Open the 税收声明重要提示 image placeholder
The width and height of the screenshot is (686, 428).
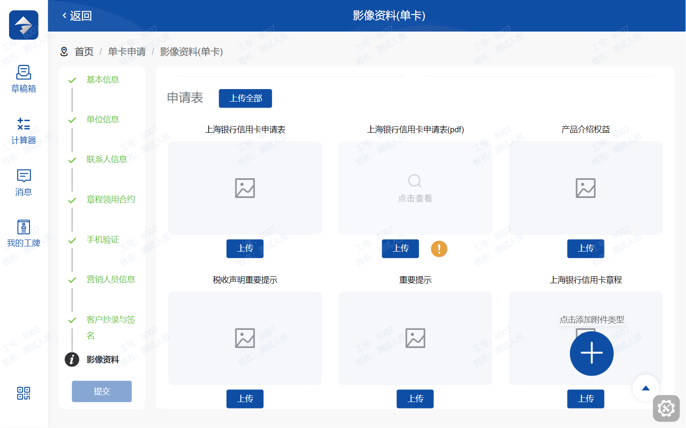(245, 339)
